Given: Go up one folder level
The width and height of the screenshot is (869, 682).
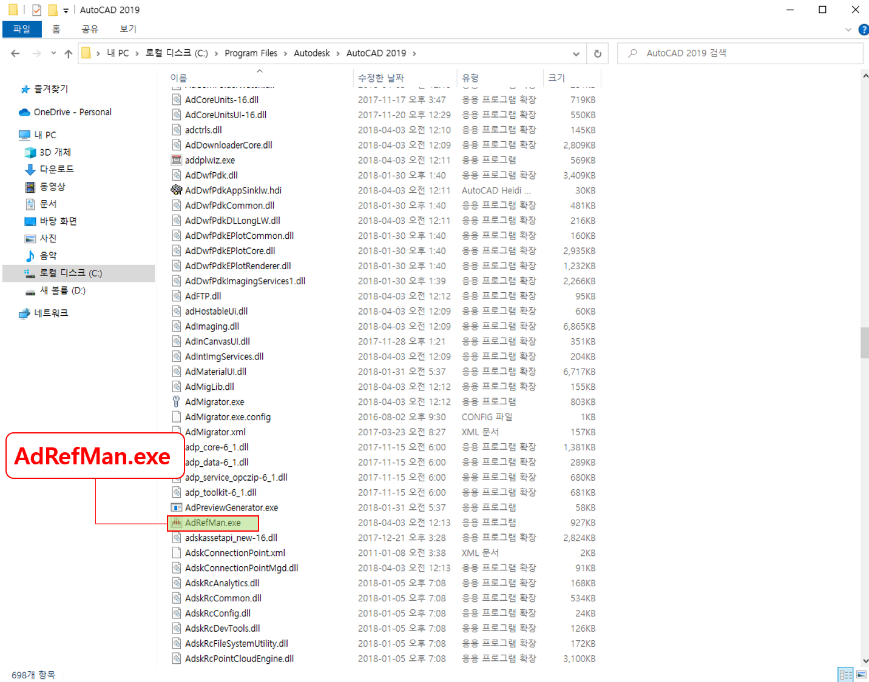Looking at the screenshot, I should click(68, 53).
